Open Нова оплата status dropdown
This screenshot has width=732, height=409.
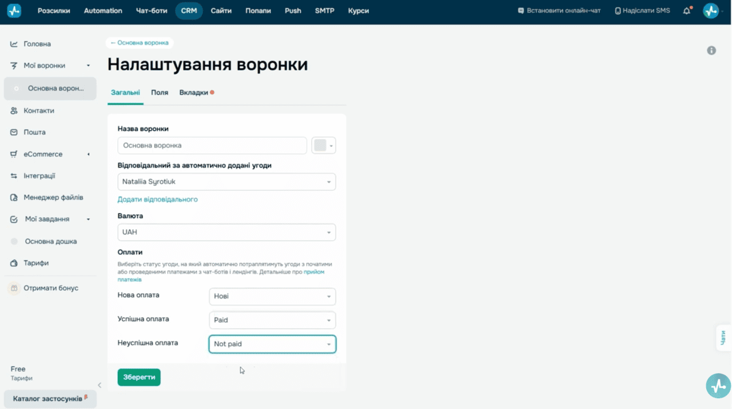point(272,296)
